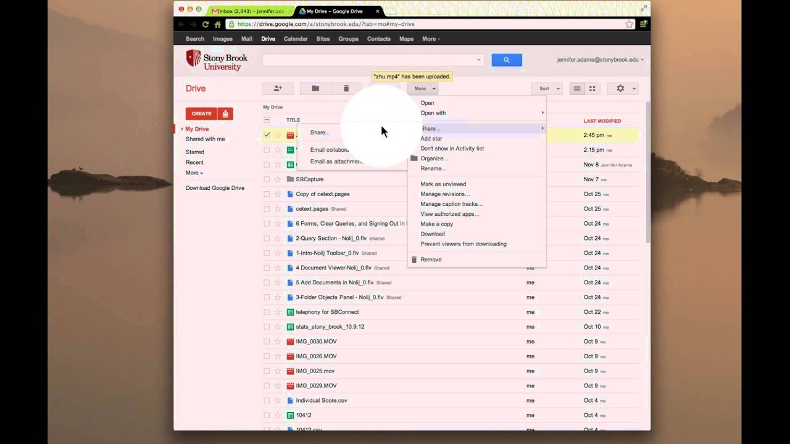
Task: Switch to the Gmail Inbox browser tab
Action: coord(250,11)
